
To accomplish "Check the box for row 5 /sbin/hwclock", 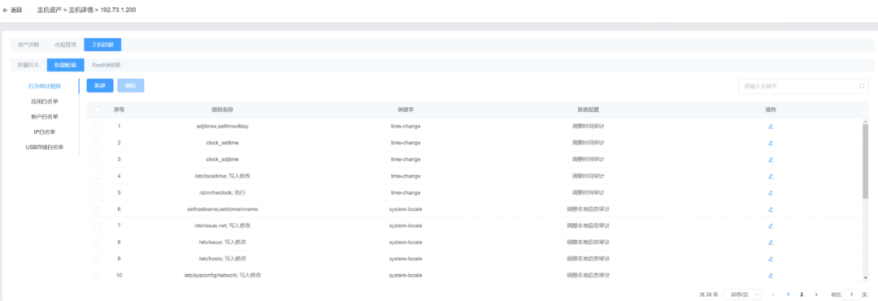I will [x=97, y=192].
